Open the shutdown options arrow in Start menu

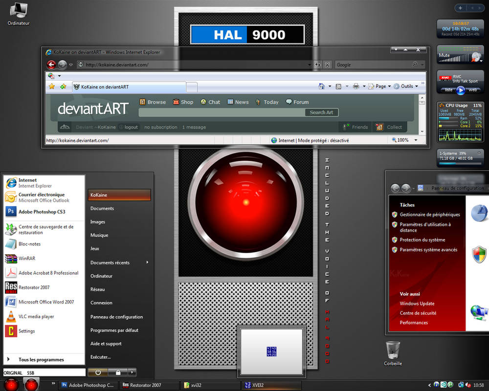point(132,372)
